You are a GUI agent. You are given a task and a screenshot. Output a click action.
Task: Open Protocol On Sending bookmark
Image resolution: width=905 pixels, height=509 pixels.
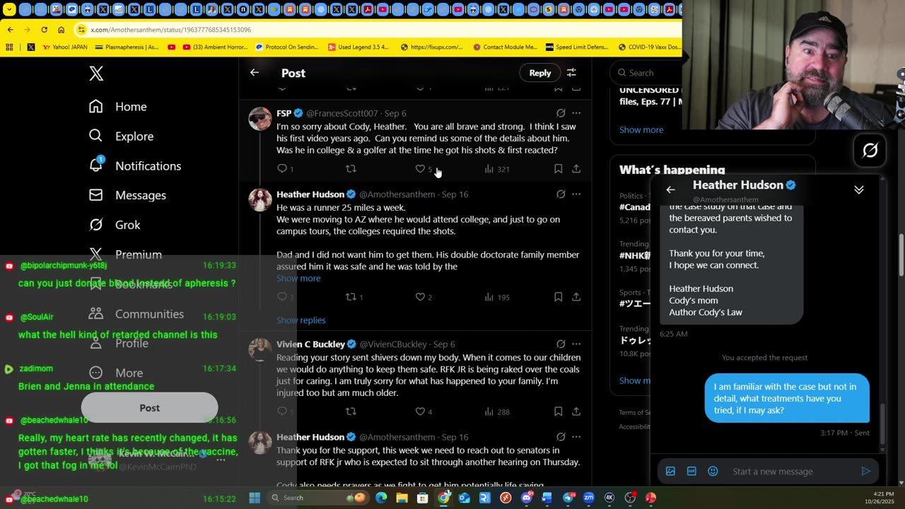[287, 47]
